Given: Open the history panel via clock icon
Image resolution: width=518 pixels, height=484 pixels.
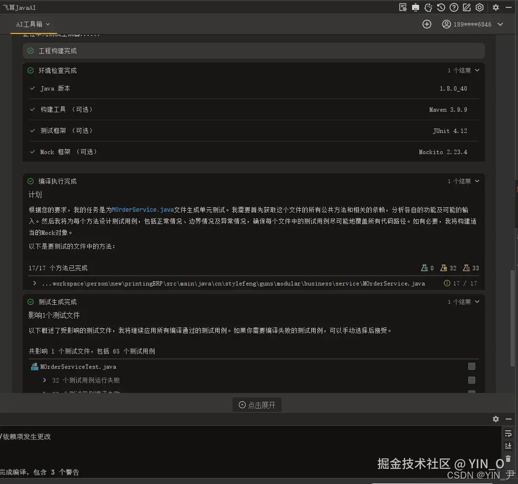Looking at the screenshot, I should coord(441,7).
